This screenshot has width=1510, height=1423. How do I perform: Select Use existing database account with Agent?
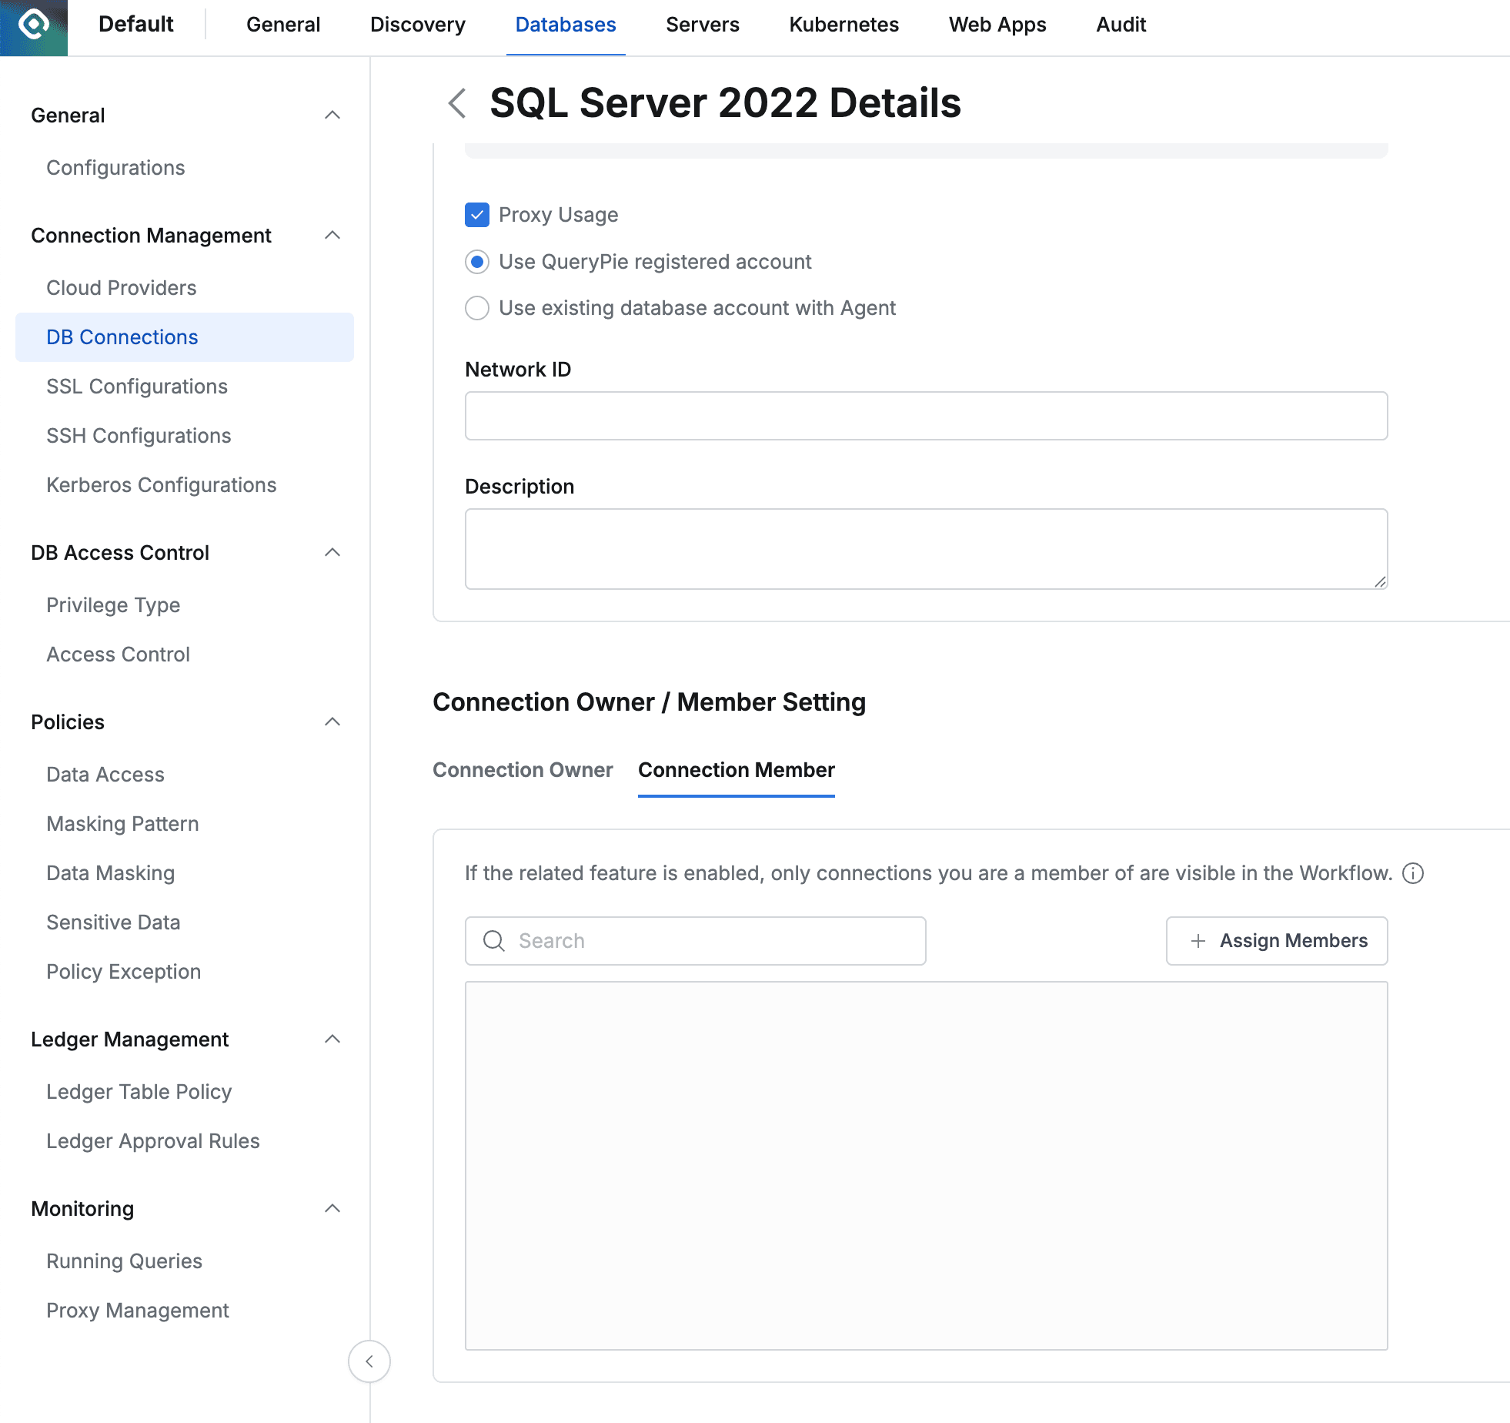[x=476, y=308]
